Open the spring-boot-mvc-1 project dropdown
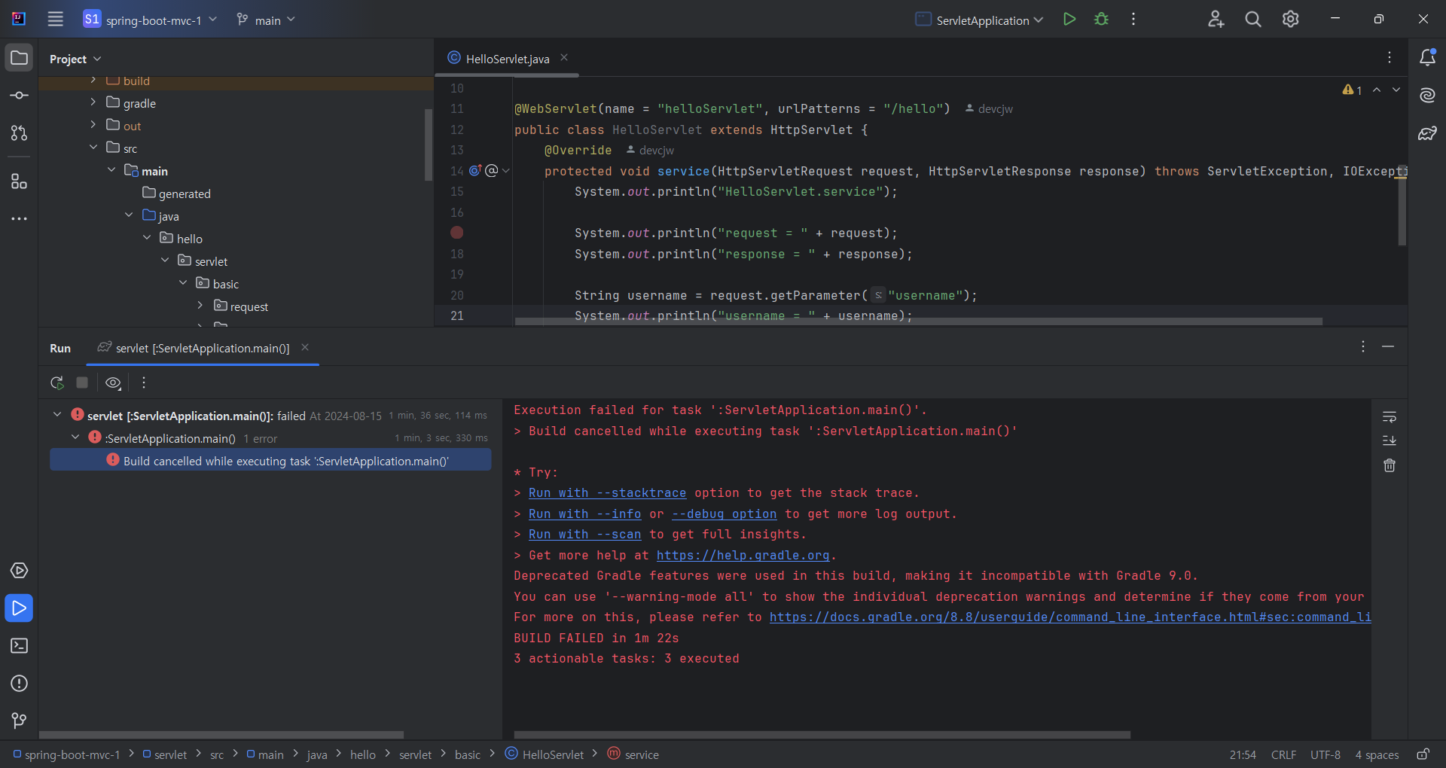The height and width of the screenshot is (768, 1446). [151, 20]
